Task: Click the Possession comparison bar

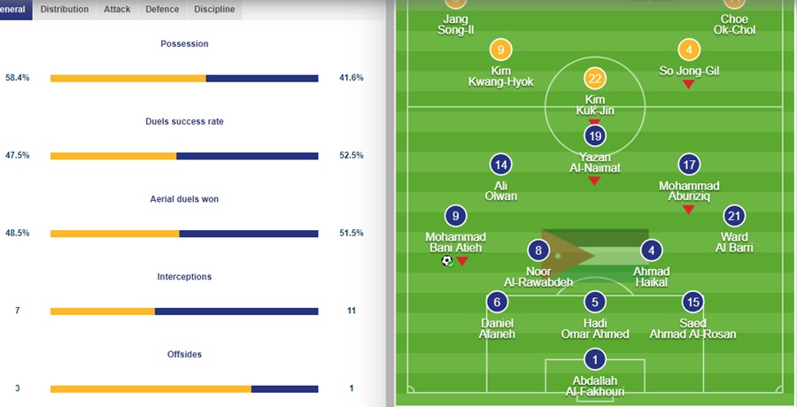Action: coord(184,78)
